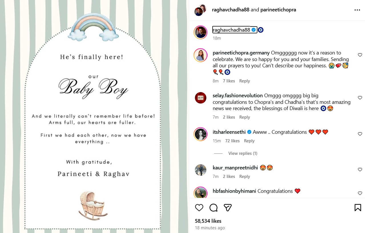Like selay.fashionevolution's comment heart

click(360, 98)
